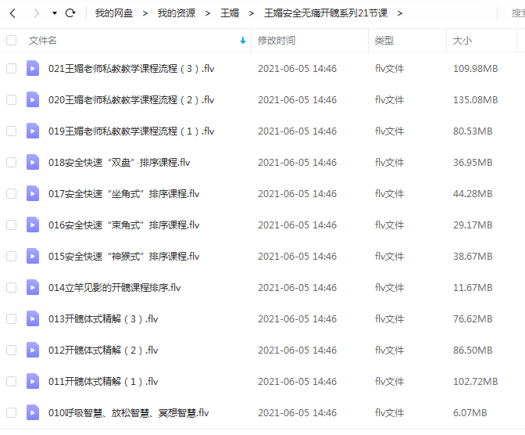Tick the checkbox for 010呼吸智慧 file

pos(12,412)
